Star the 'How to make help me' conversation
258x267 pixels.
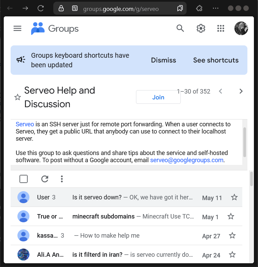(x=232, y=236)
